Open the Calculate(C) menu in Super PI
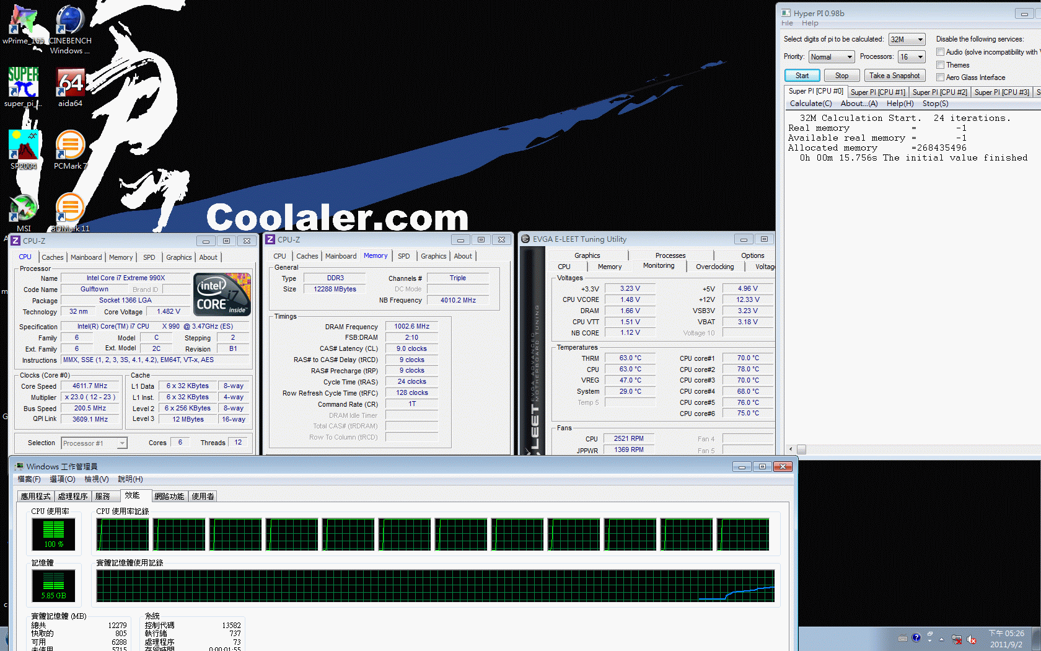Screen dimensions: 1041x651 (810, 104)
